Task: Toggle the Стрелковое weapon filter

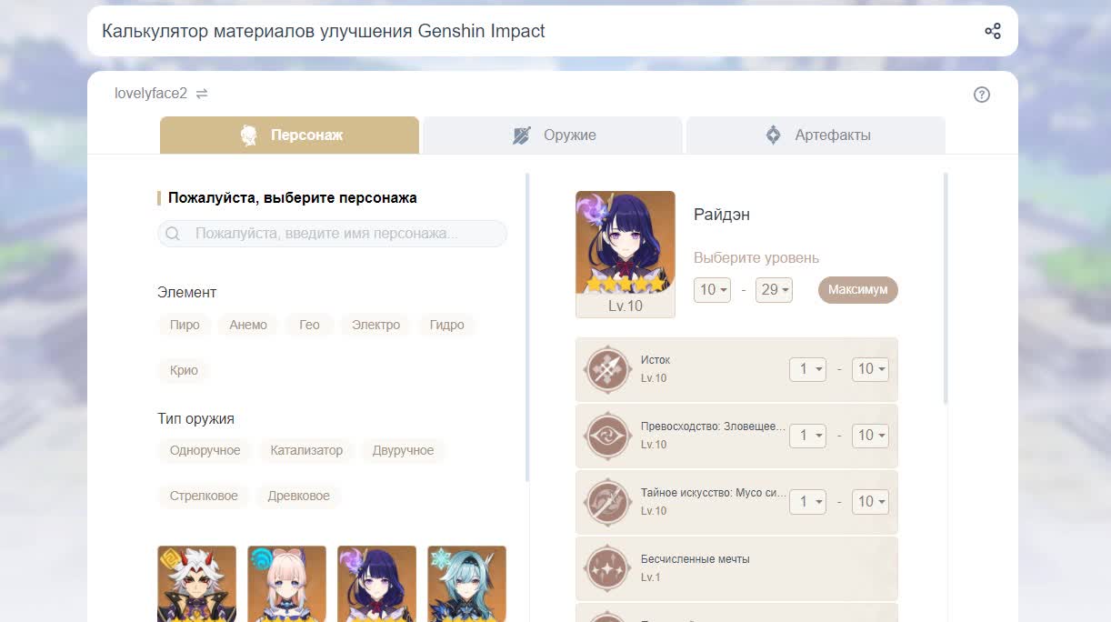Action: click(204, 496)
